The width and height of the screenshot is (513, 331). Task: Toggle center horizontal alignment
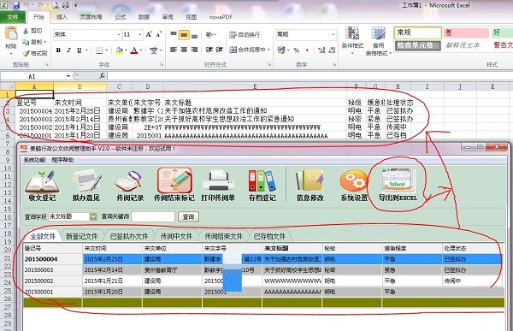coord(184,50)
